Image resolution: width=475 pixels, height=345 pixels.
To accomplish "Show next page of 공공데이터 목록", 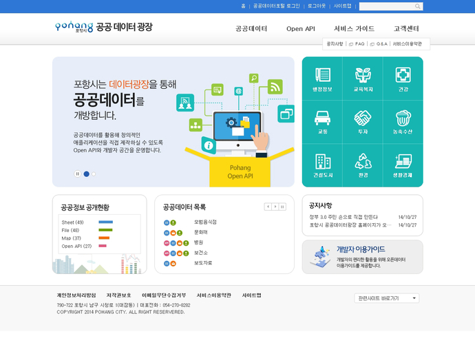I will [275, 207].
